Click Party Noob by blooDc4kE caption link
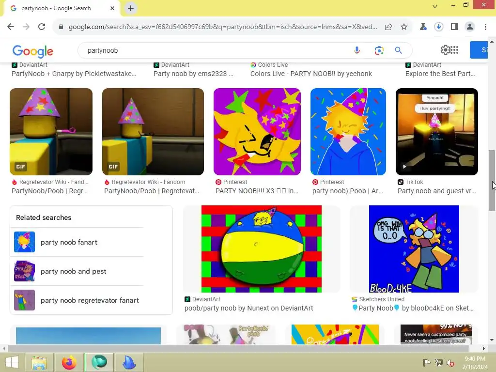This screenshot has width=496, height=372. (413, 308)
